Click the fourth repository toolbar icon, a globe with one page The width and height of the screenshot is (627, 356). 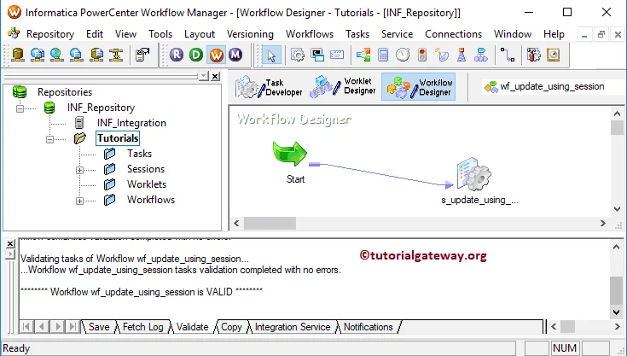(x=77, y=55)
